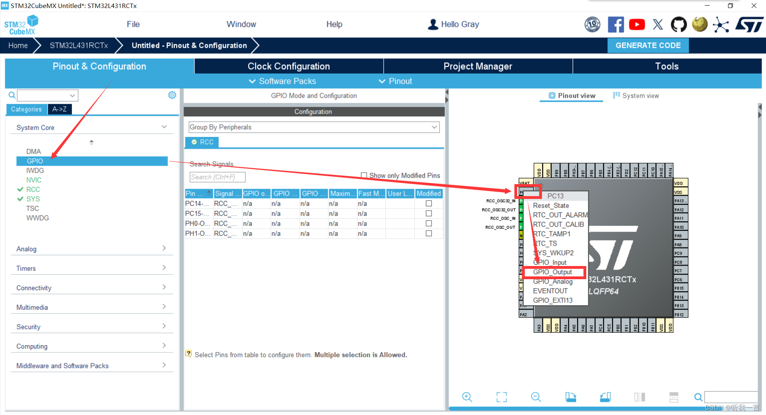
Task: Switch to Project Manager tab
Action: (x=478, y=66)
